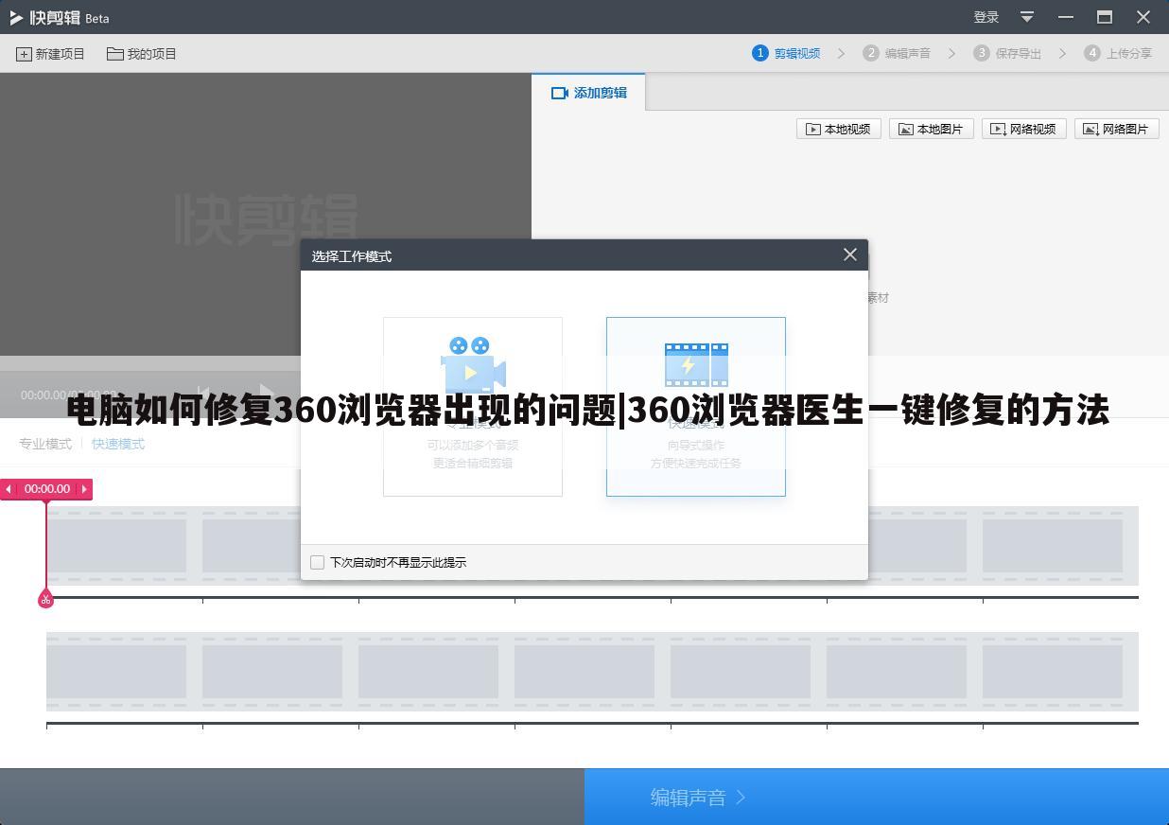Open the title bar dropdown menu arrow
The width and height of the screenshot is (1169, 825).
1027,17
